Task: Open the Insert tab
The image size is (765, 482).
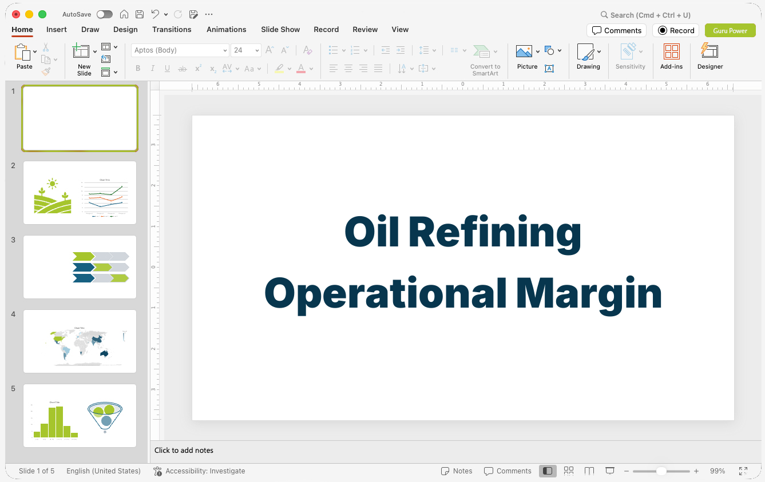Action: pyautogui.click(x=57, y=30)
